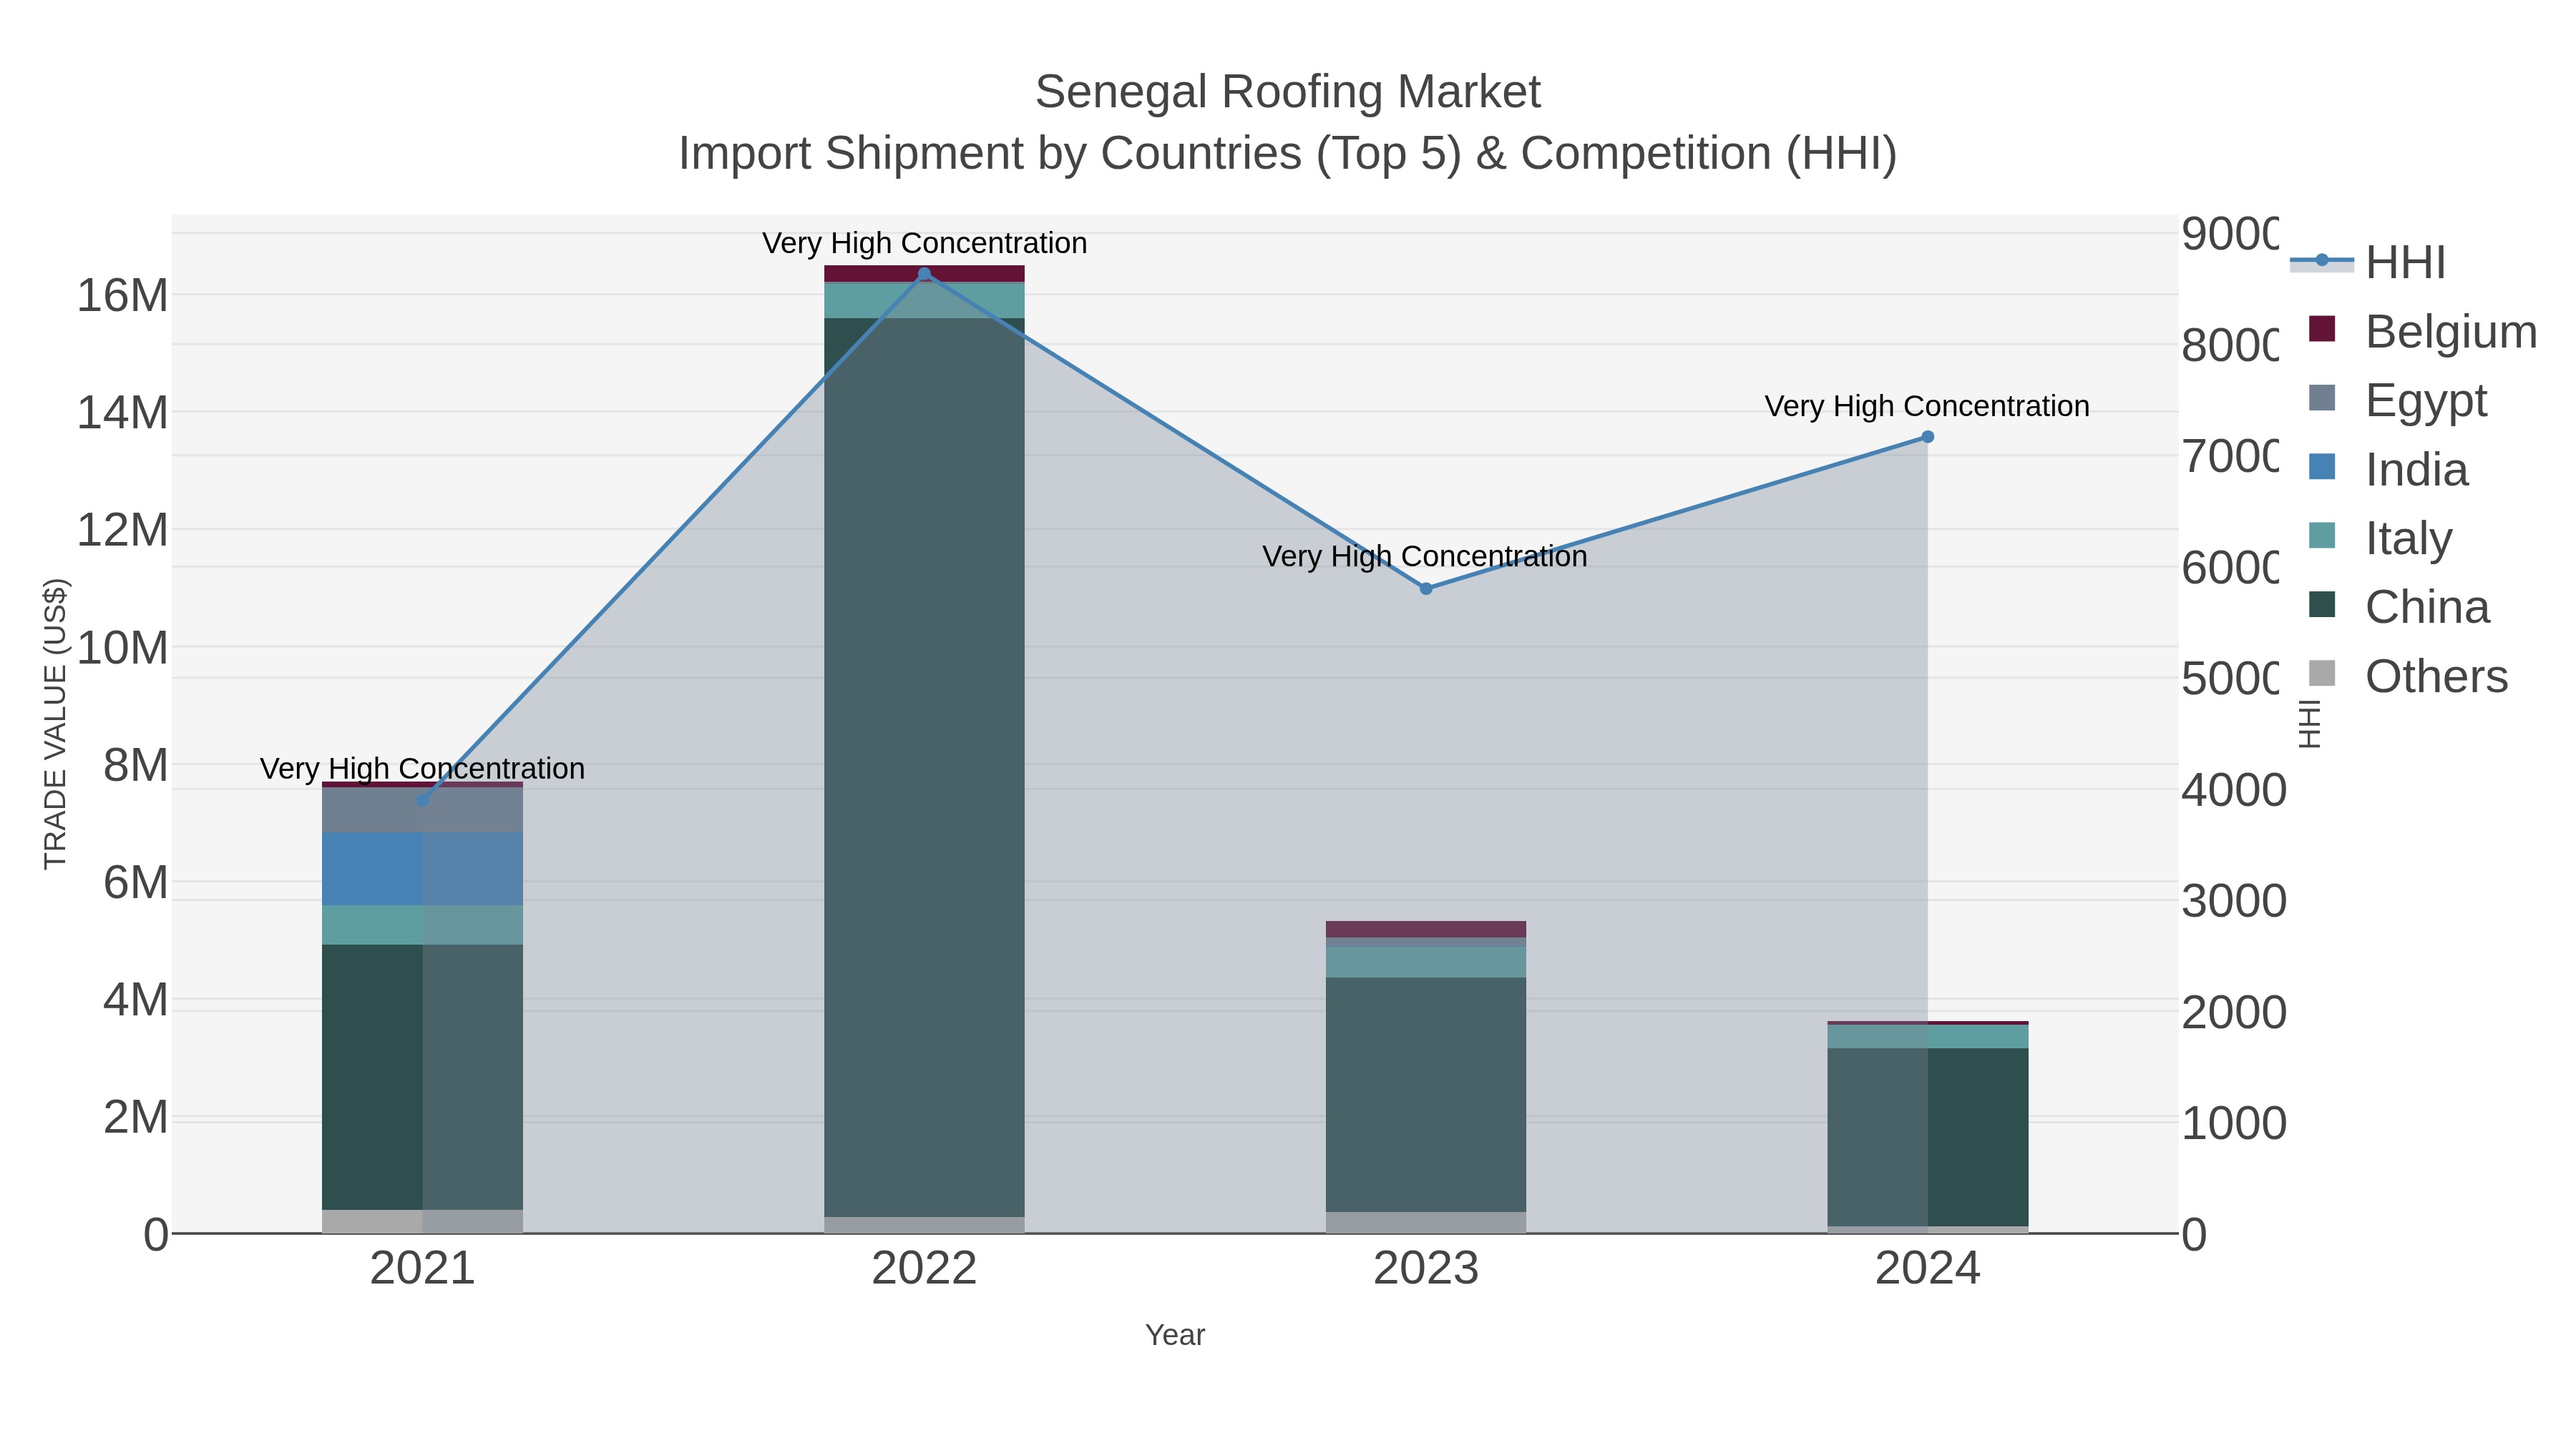The height and width of the screenshot is (1448, 2576).
Task: Click the Italy segment of the 2021 bar
Action: 422,925
